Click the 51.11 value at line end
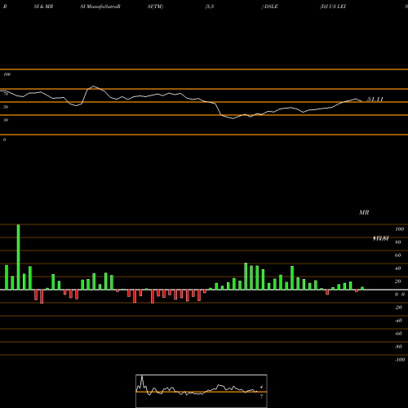408x408 pixels. 375,100
